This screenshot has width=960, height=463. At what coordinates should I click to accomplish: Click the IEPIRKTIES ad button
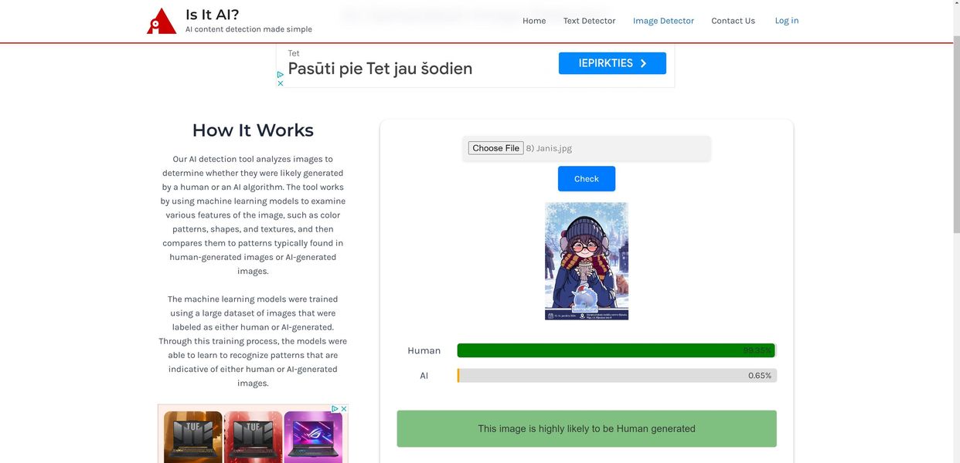point(612,63)
